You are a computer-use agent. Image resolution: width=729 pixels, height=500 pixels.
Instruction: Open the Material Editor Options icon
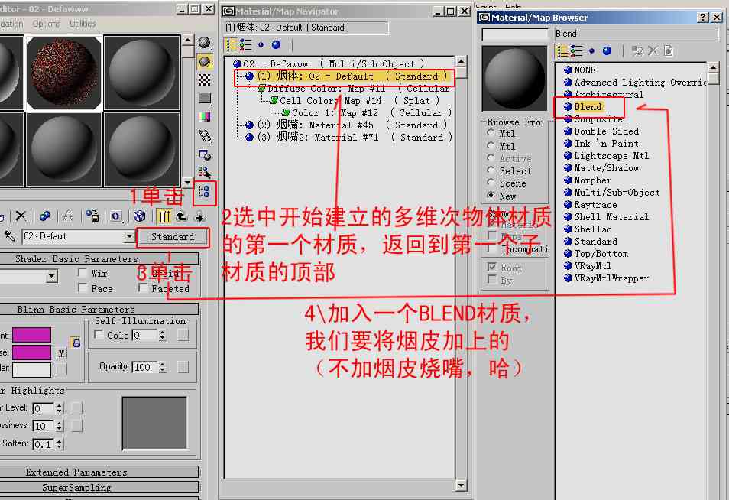[x=205, y=154]
